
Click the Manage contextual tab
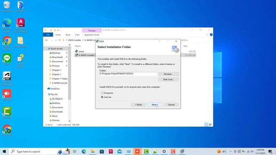[92, 31]
